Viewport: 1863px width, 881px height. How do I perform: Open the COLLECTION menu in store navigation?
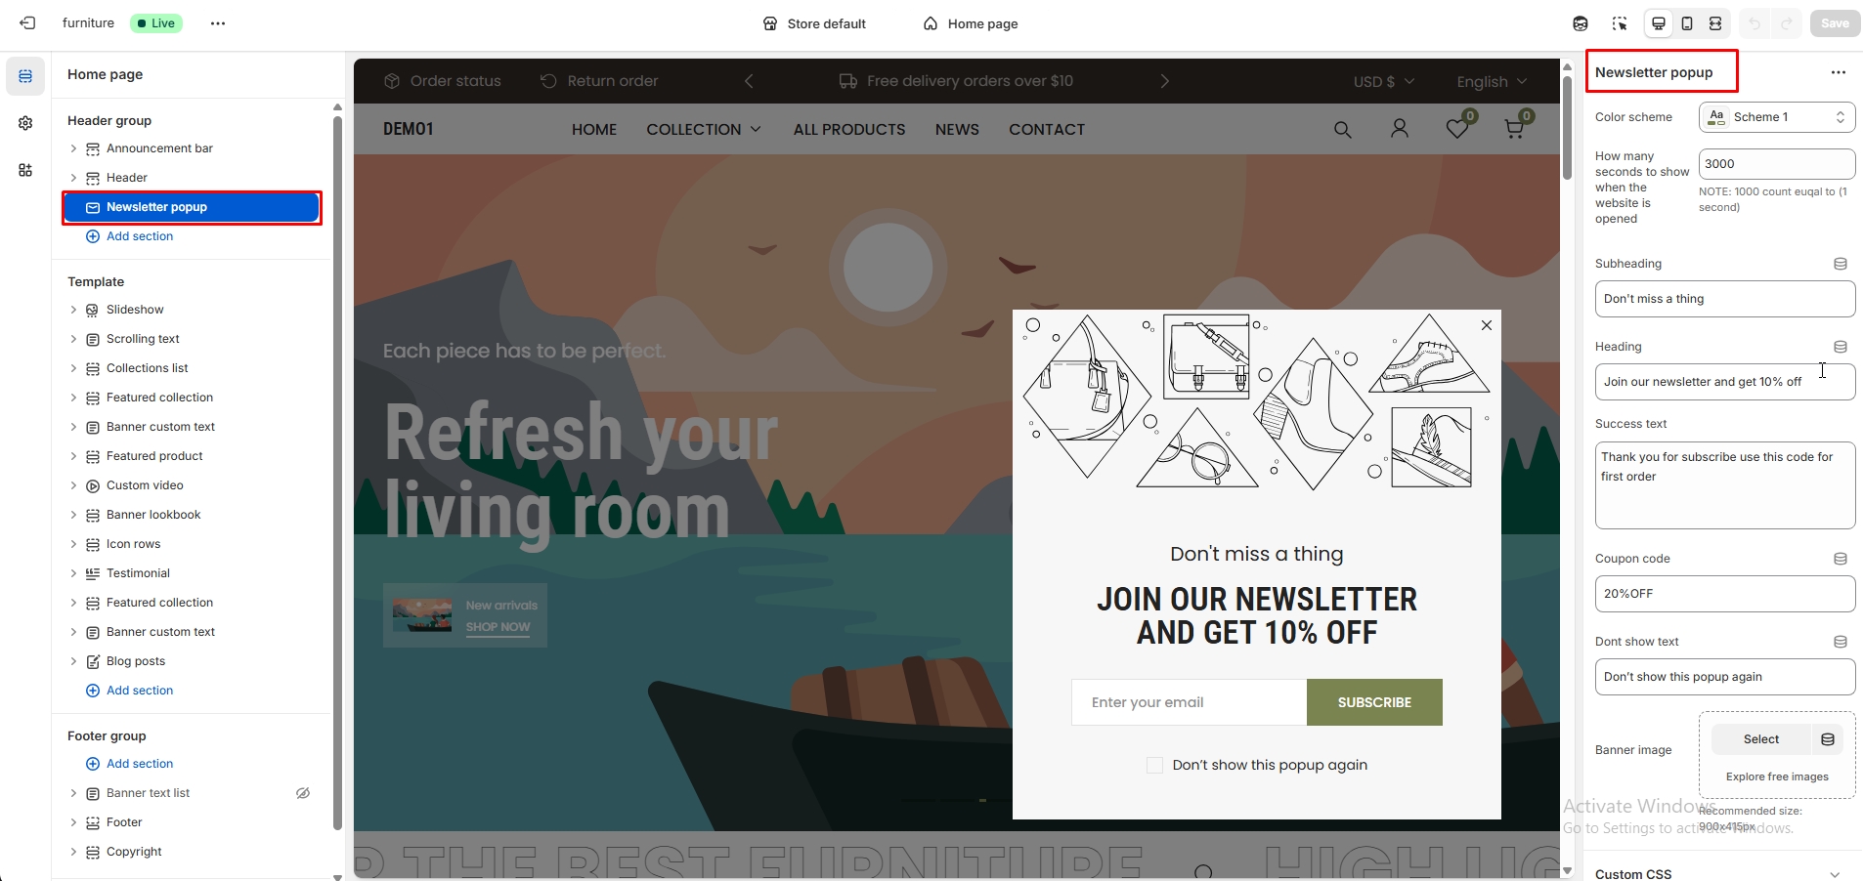[704, 129]
